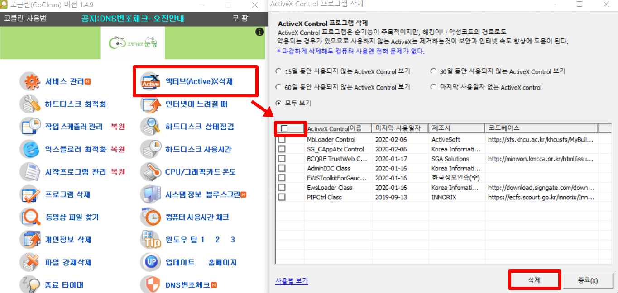Select 30일 동안 사용되지 않는 radio
Image resolution: width=618 pixels, height=293 pixels.
(433, 71)
